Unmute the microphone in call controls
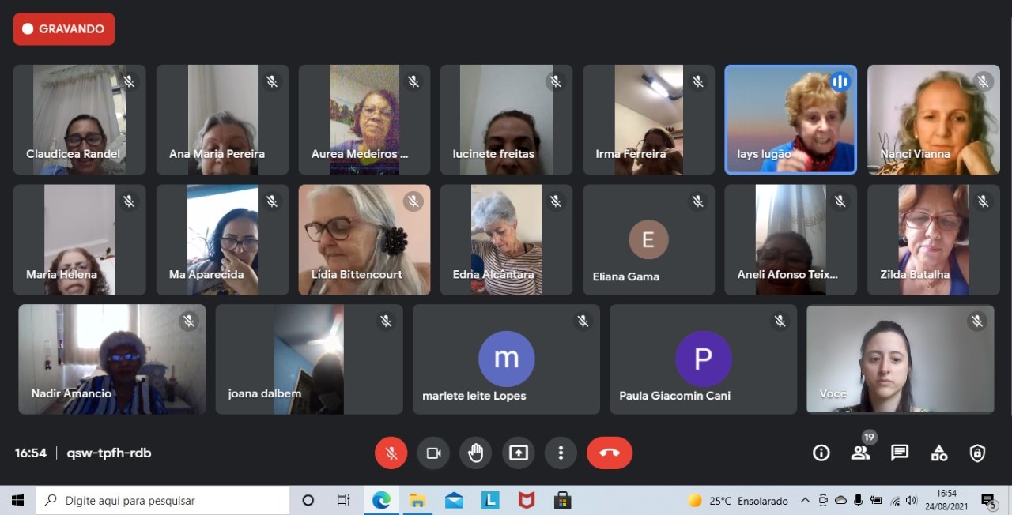Image resolution: width=1012 pixels, height=515 pixels. coord(391,453)
